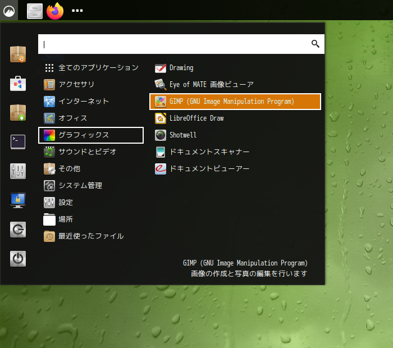Open the package installer icon with green arrow

(x=18, y=113)
